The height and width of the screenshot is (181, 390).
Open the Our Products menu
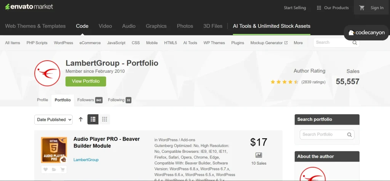(x=332, y=8)
